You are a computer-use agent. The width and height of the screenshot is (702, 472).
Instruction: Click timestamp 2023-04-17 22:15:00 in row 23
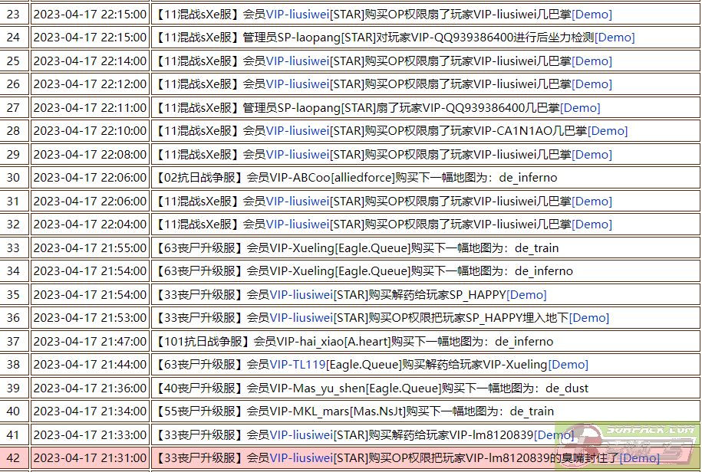pyautogui.click(x=90, y=15)
